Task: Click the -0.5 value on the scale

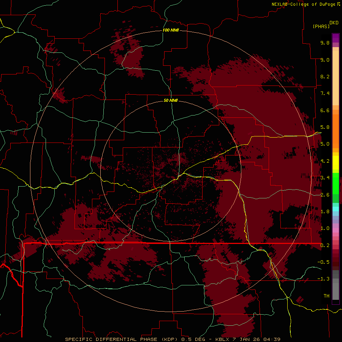Action: [x=323, y=262]
